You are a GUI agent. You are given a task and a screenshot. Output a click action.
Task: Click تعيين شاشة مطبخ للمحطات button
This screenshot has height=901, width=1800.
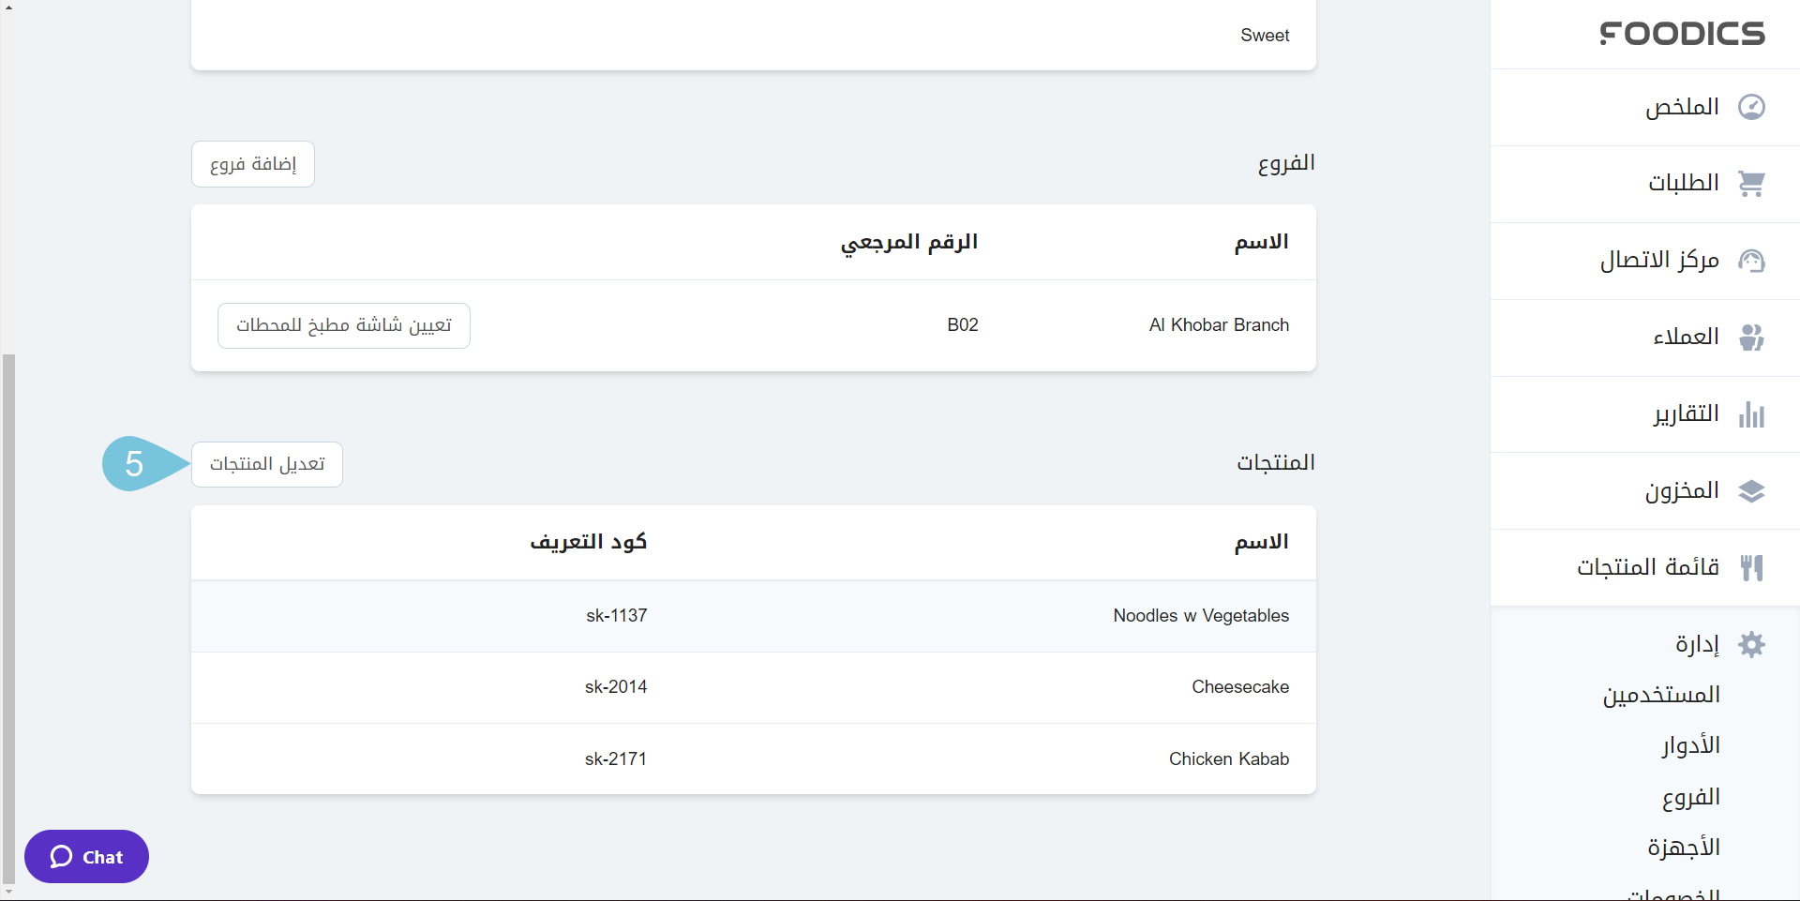click(344, 325)
